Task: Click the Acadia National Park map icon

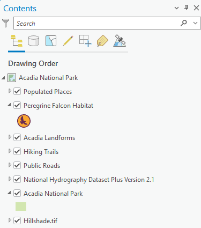Action: coord(12,78)
